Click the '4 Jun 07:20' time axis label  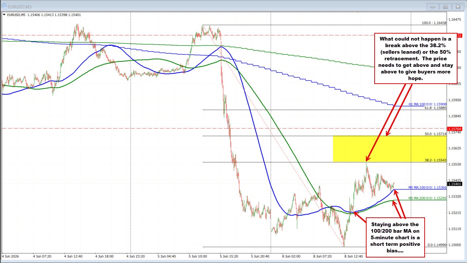(x=42, y=256)
